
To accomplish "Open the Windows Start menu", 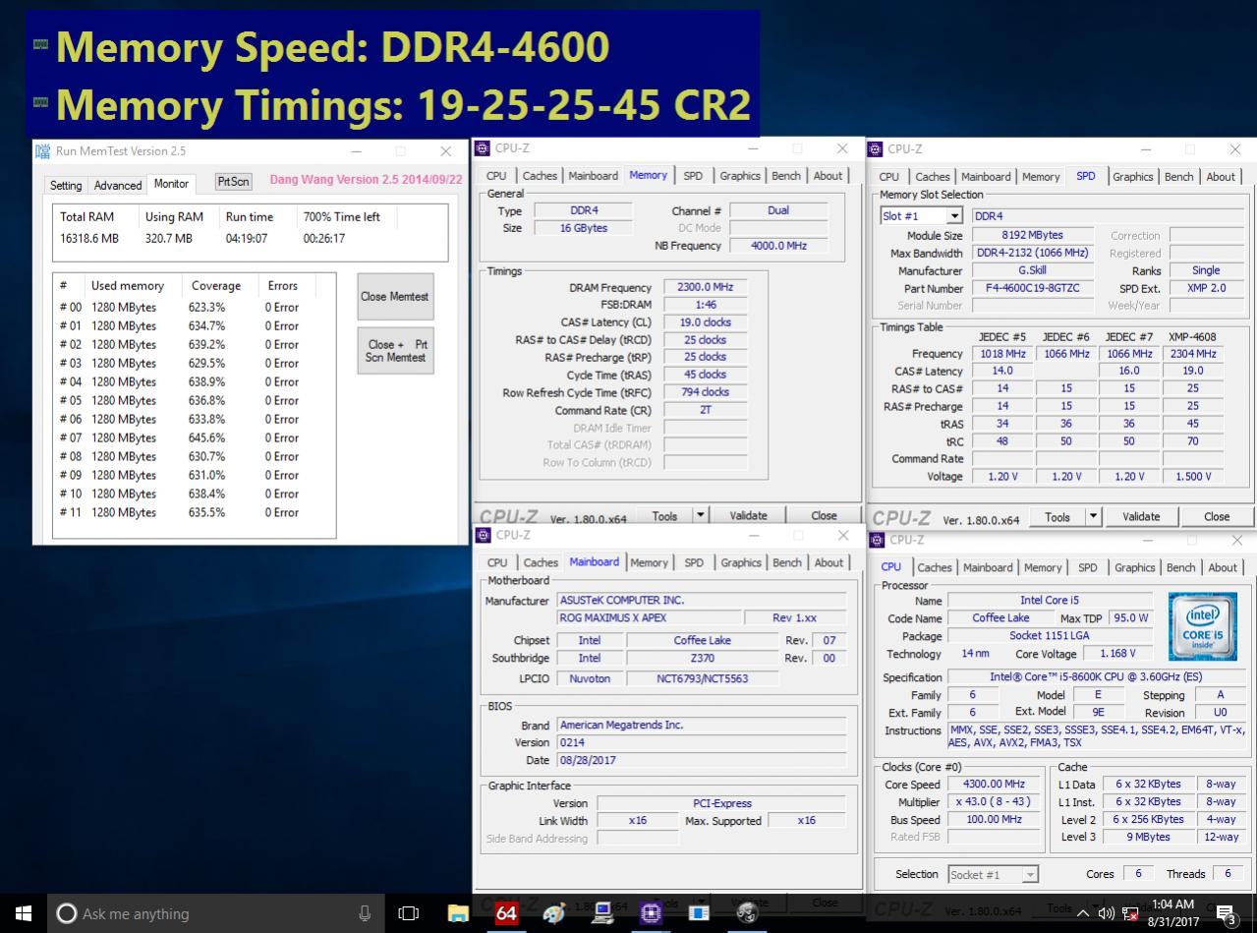I will tap(24, 913).
